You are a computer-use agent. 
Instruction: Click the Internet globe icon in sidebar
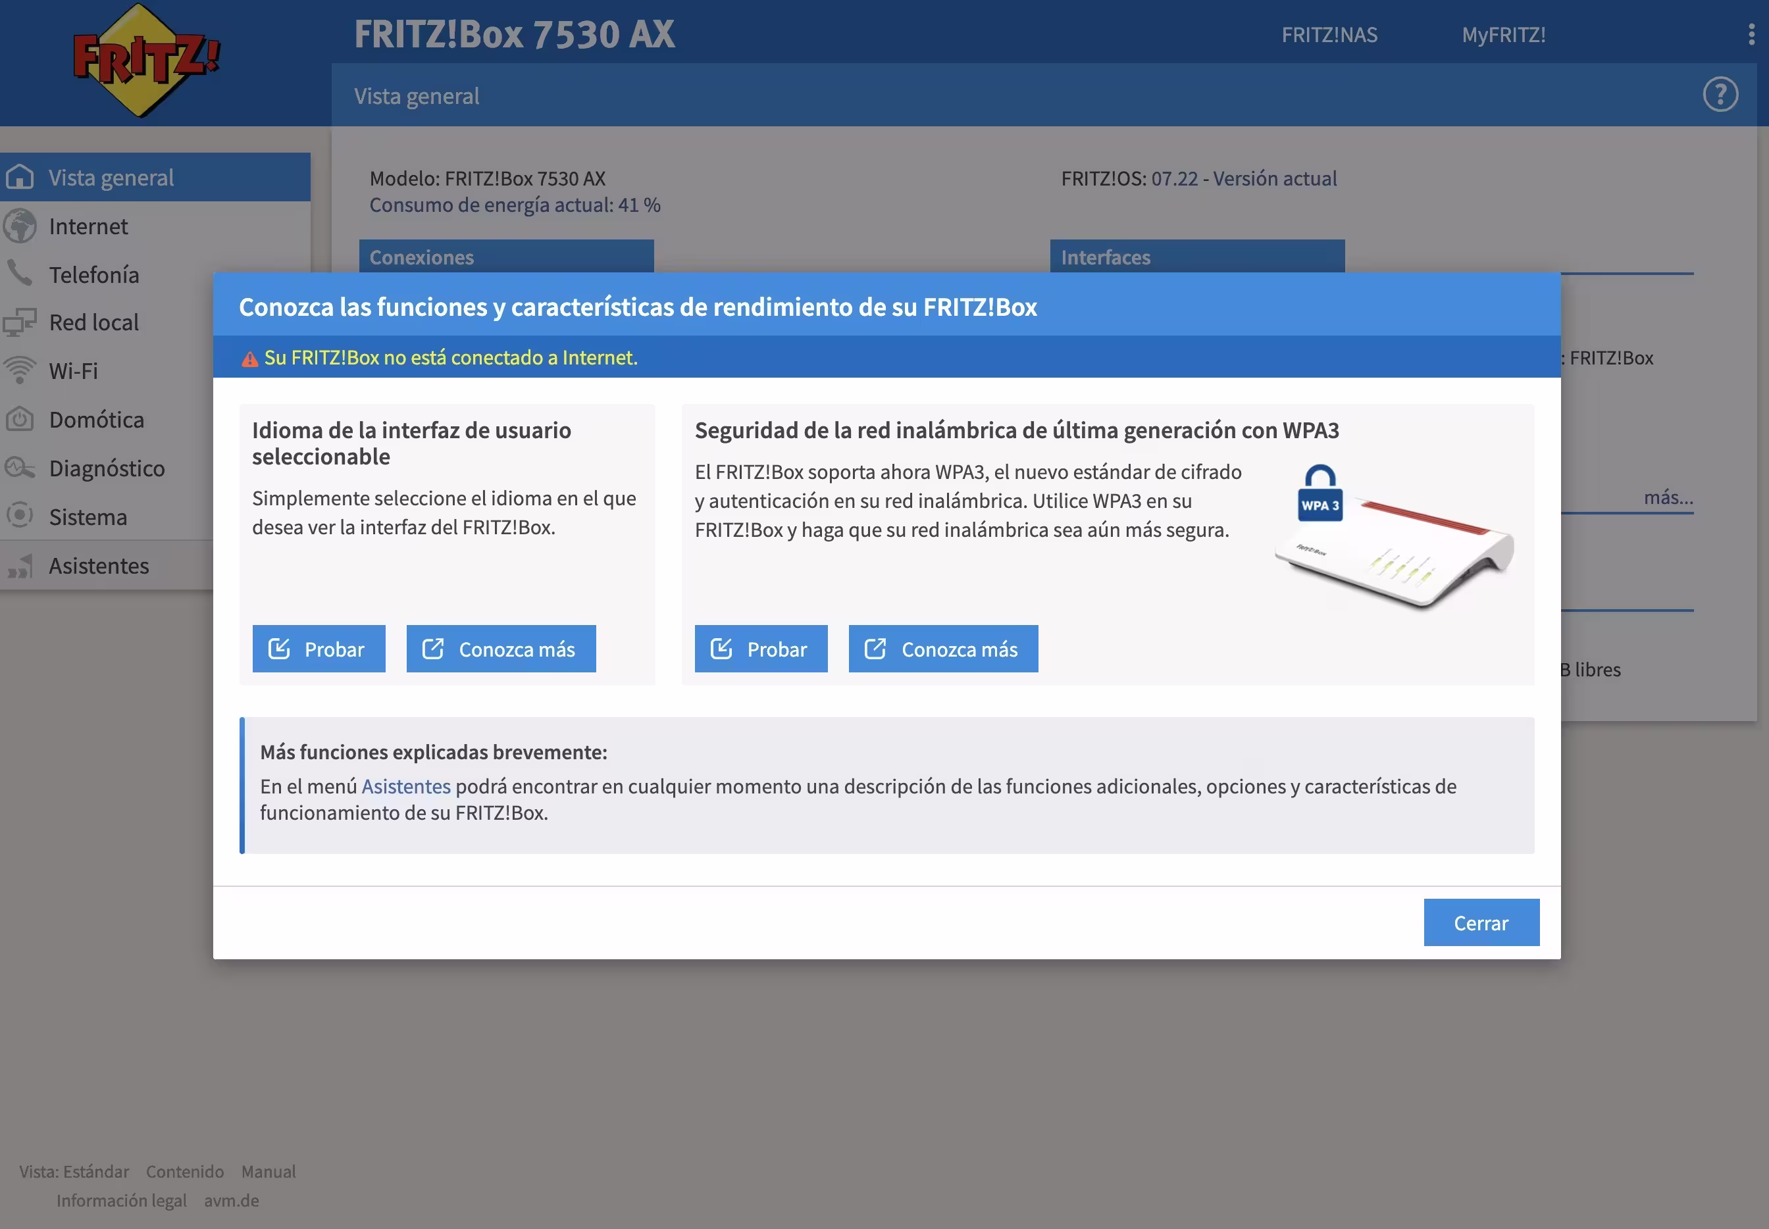click(20, 226)
